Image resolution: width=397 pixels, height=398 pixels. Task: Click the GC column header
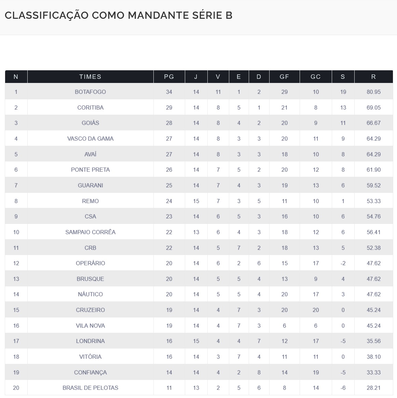pyautogui.click(x=315, y=77)
